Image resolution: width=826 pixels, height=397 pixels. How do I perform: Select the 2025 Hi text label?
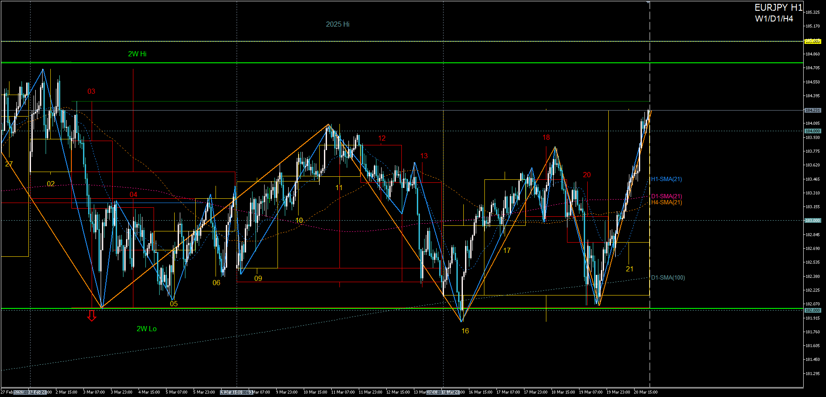pyautogui.click(x=338, y=25)
